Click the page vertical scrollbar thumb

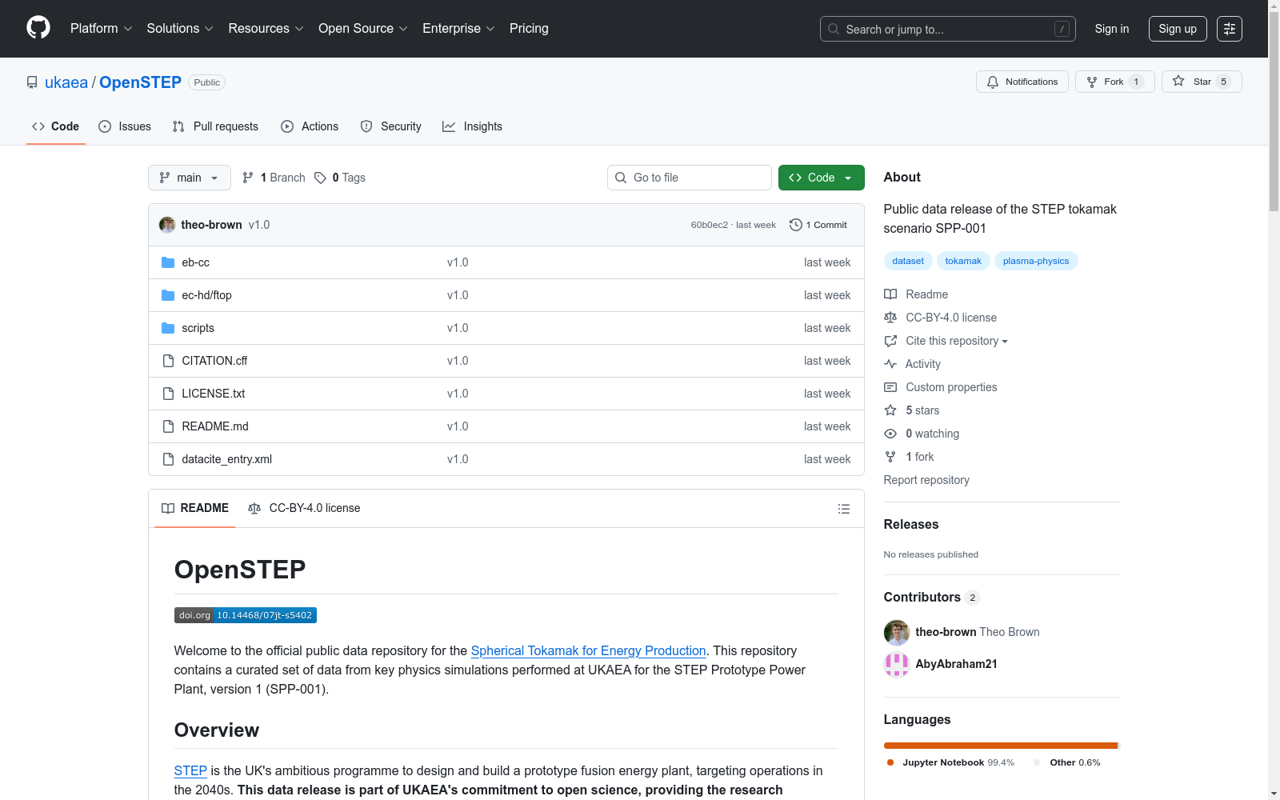pos(1274,112)
